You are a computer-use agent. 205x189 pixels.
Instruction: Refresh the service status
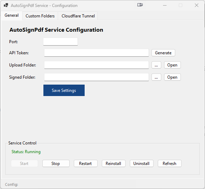169,163
